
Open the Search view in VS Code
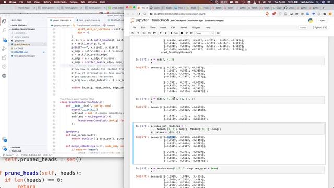coord(4,30)
